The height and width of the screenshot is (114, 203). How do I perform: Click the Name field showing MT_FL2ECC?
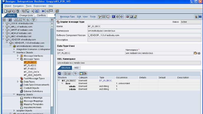144,26
